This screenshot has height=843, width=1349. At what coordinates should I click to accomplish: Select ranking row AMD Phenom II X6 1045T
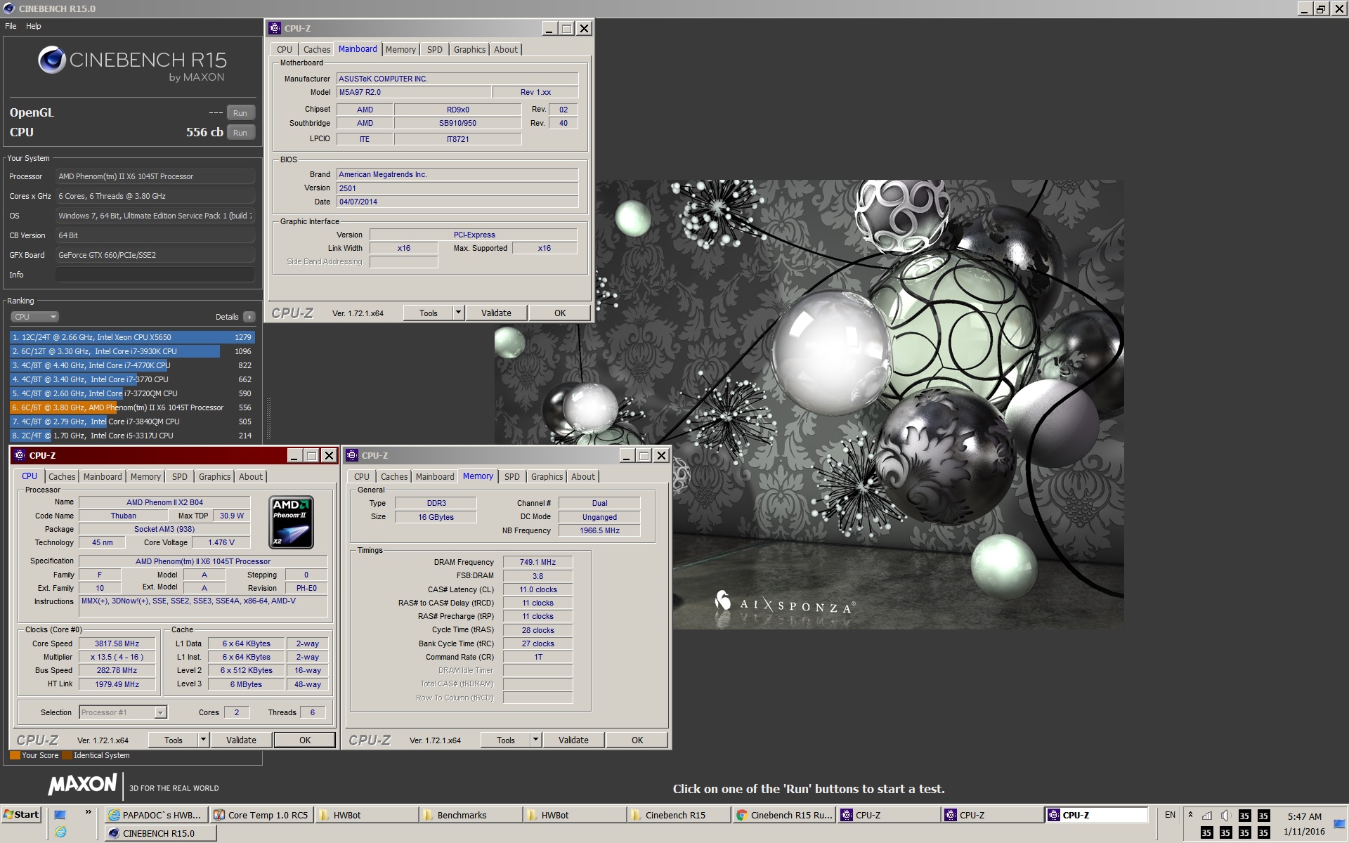click(x=132, y=407)
